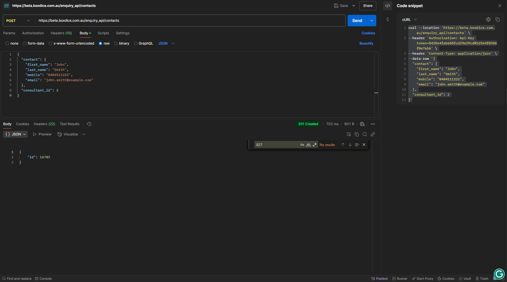Open Trash in status bar

coord(482,279)
